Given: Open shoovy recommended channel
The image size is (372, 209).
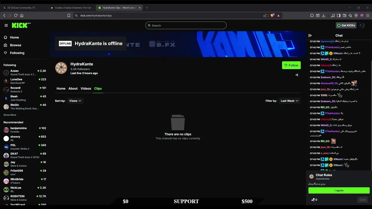Looking at the screenshot, I should pyautogui.click(x=25, y=138).
